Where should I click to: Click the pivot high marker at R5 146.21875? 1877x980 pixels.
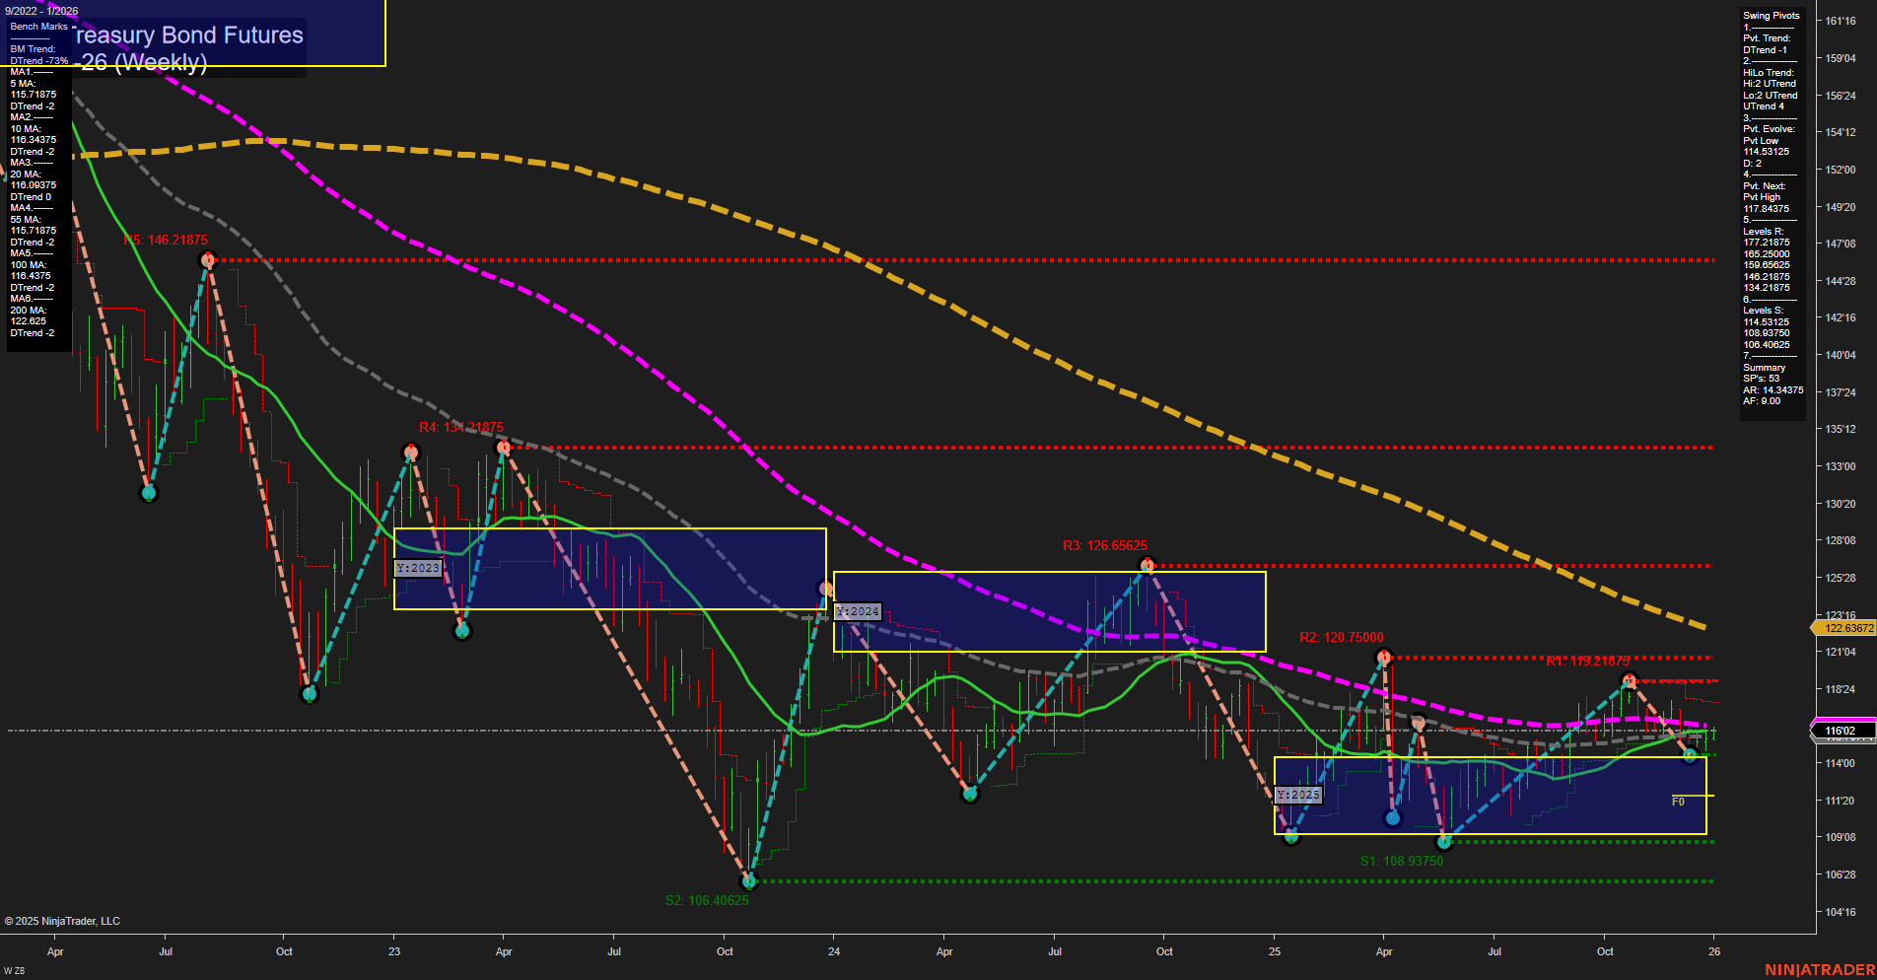(x=207, y=259)
